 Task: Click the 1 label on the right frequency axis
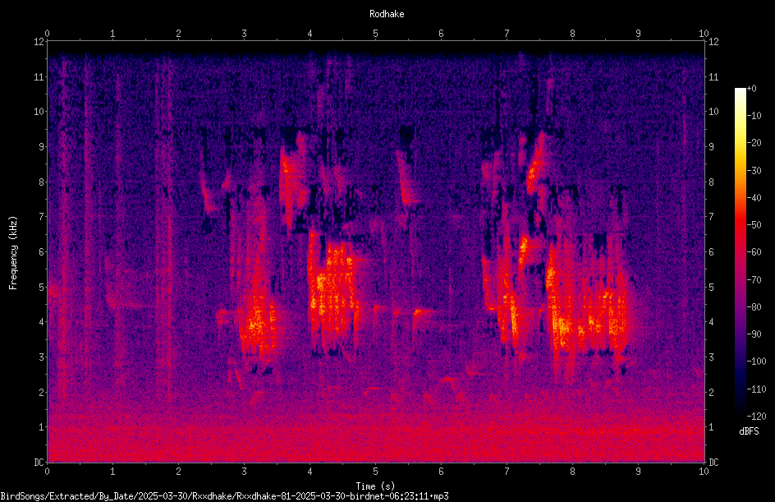(x=711, y=427)
